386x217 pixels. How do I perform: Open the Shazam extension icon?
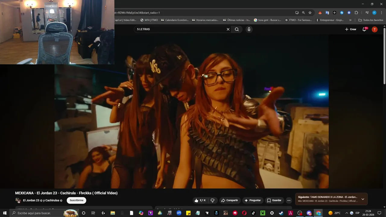pos(342,13)
